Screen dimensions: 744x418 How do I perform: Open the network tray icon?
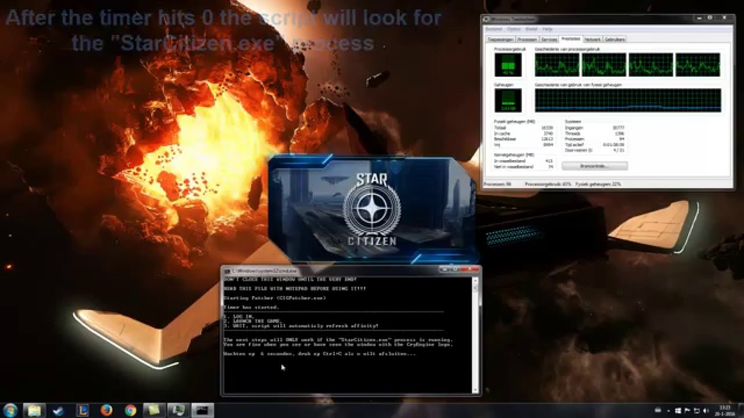click(697, 410)
